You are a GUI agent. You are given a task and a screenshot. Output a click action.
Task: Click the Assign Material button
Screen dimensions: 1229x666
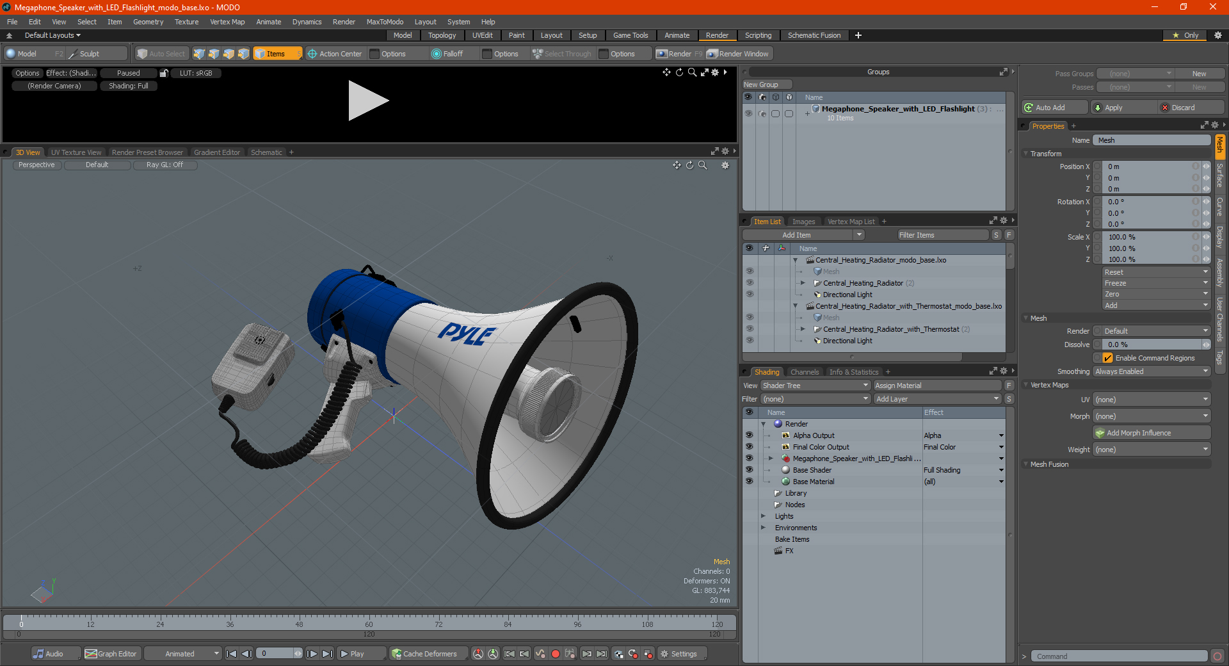point(937,386)
